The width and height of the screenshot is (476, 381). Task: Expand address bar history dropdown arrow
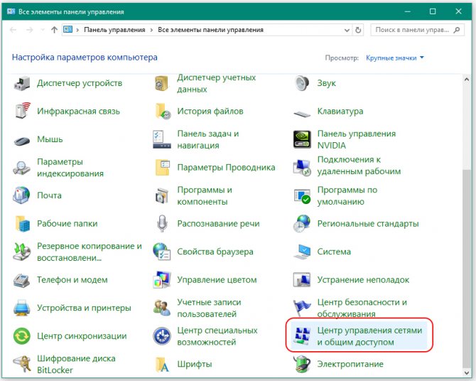click(x=347, y=30)
